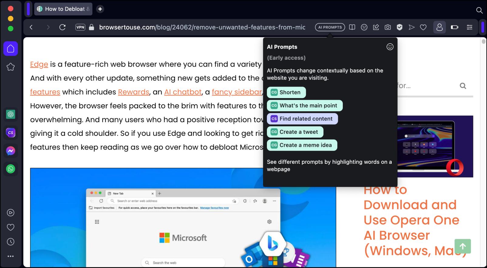Follow the Rewards link
The image size is (487, 268).
134,92
